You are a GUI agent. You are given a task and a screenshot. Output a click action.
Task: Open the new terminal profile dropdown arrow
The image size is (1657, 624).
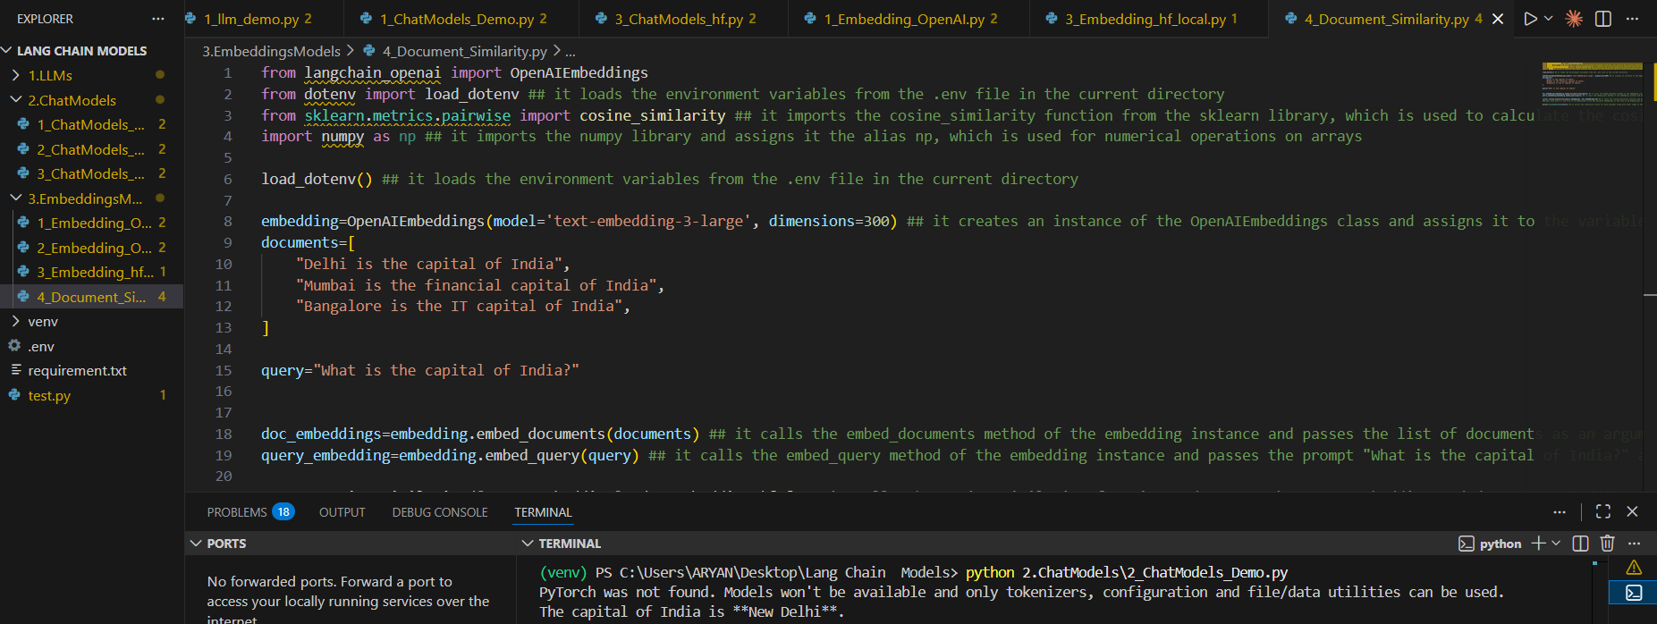pyautogui.click(x=1556, y=544)
